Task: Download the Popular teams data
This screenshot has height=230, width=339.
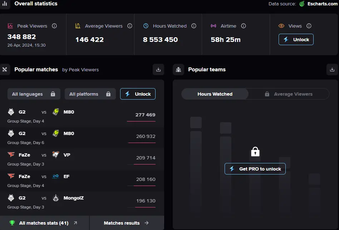Action: point(332,70)
